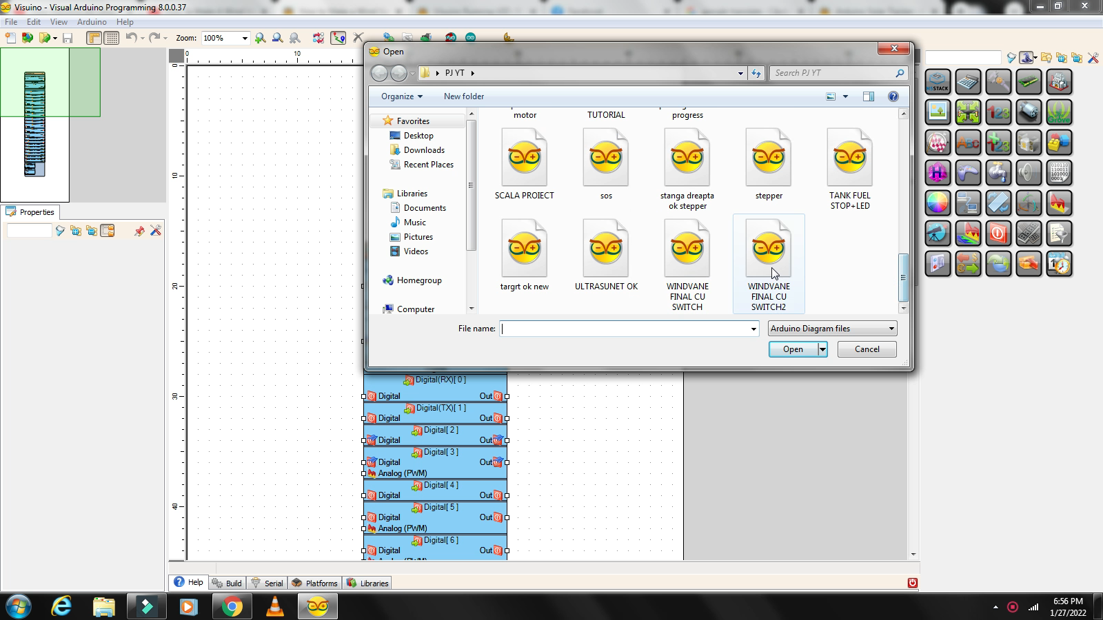
Task: Click the Zoom In magnifier icon
Action: tap(260, 38)
